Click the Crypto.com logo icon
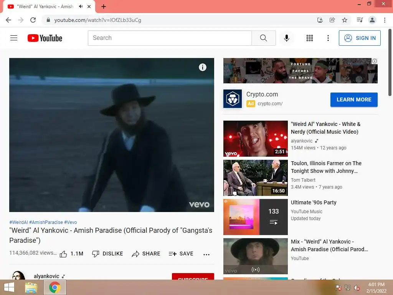Image resolution: width=393 pixels, height=295 pixels. 233,99
